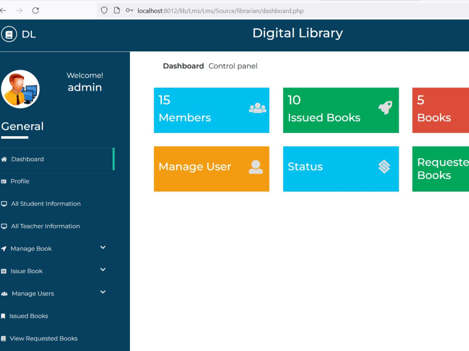Click the Digital Library header title
This screenshot has height=351, width=469.
(298, 33)
